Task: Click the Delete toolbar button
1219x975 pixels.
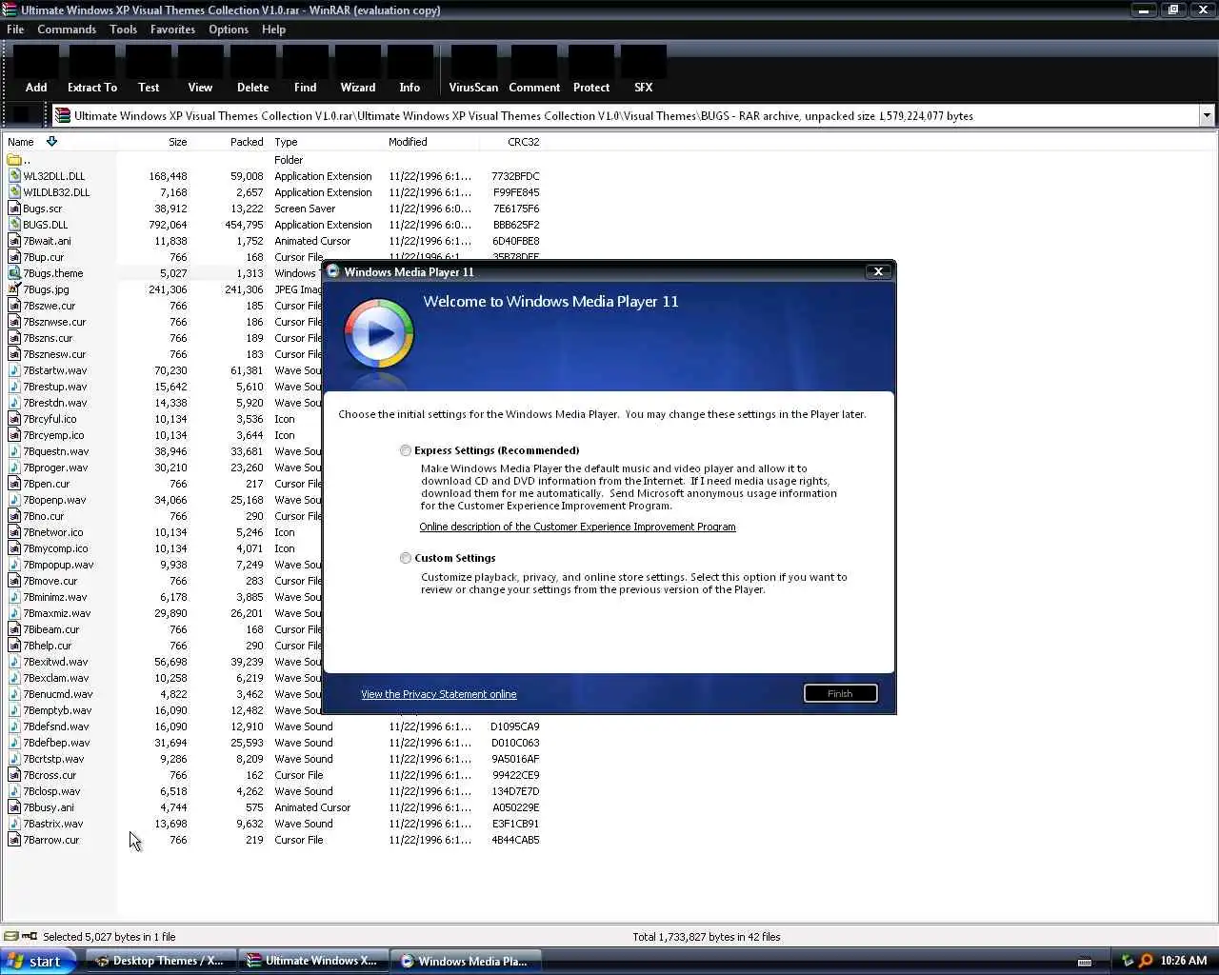Action: pos(252,70)
